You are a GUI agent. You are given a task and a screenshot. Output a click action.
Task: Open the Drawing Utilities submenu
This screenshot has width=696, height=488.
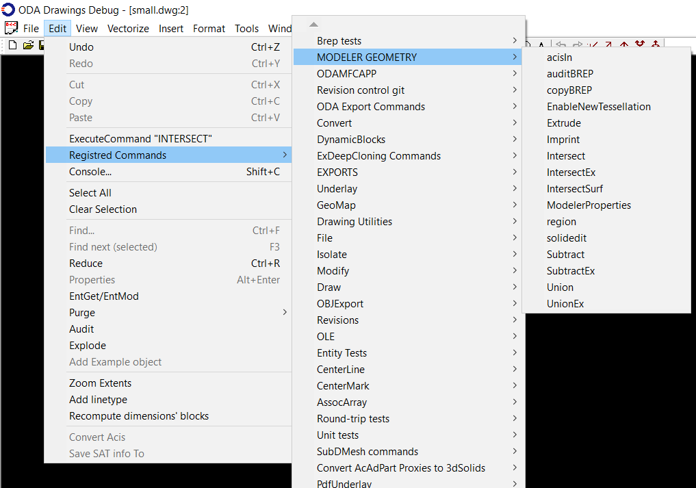point(409,222)
